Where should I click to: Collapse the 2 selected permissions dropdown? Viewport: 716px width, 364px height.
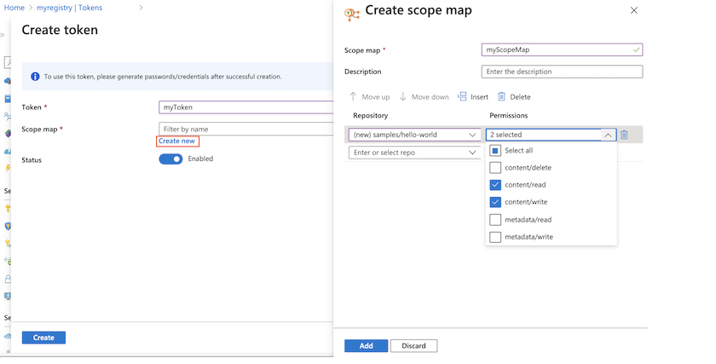point(607,135)
